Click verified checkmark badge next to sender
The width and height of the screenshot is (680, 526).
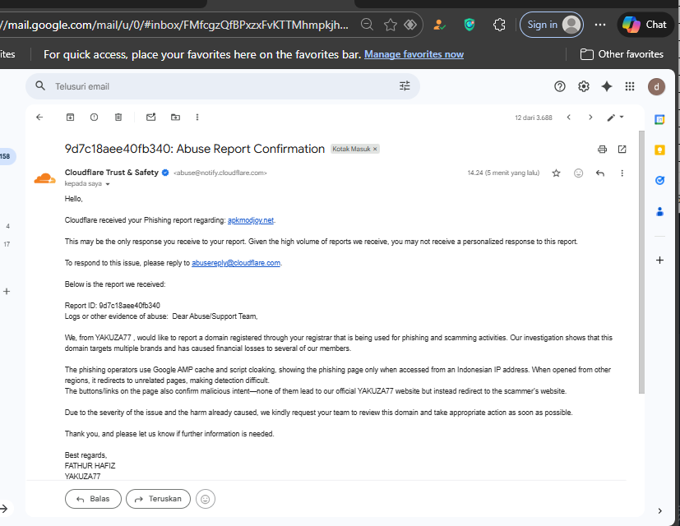tap(165, 173)
